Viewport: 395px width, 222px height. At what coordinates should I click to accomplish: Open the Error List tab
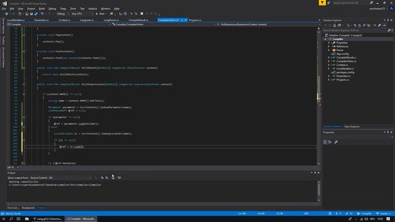click(x=12, y=208)
